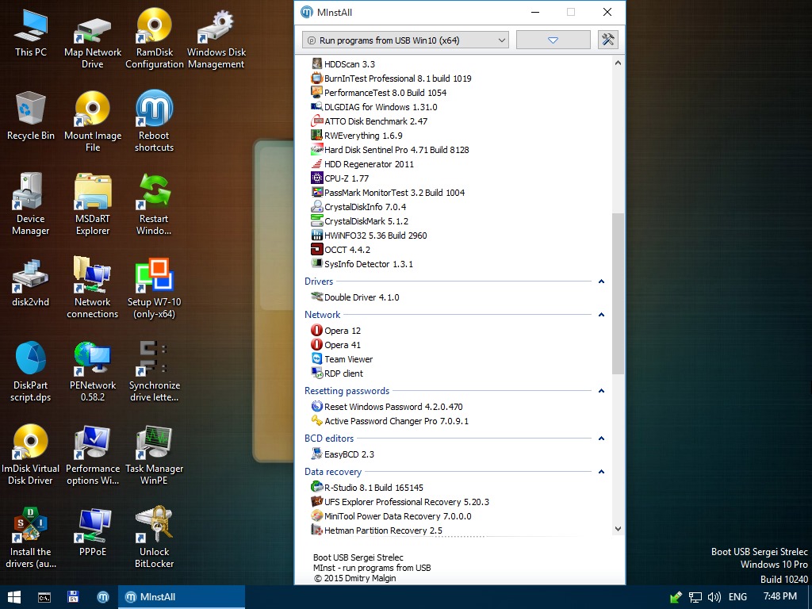The height and width of the screenshot is (609, 812).
Task: Open the program set dropdown Run programs from USB
Action: coord(405,40)
